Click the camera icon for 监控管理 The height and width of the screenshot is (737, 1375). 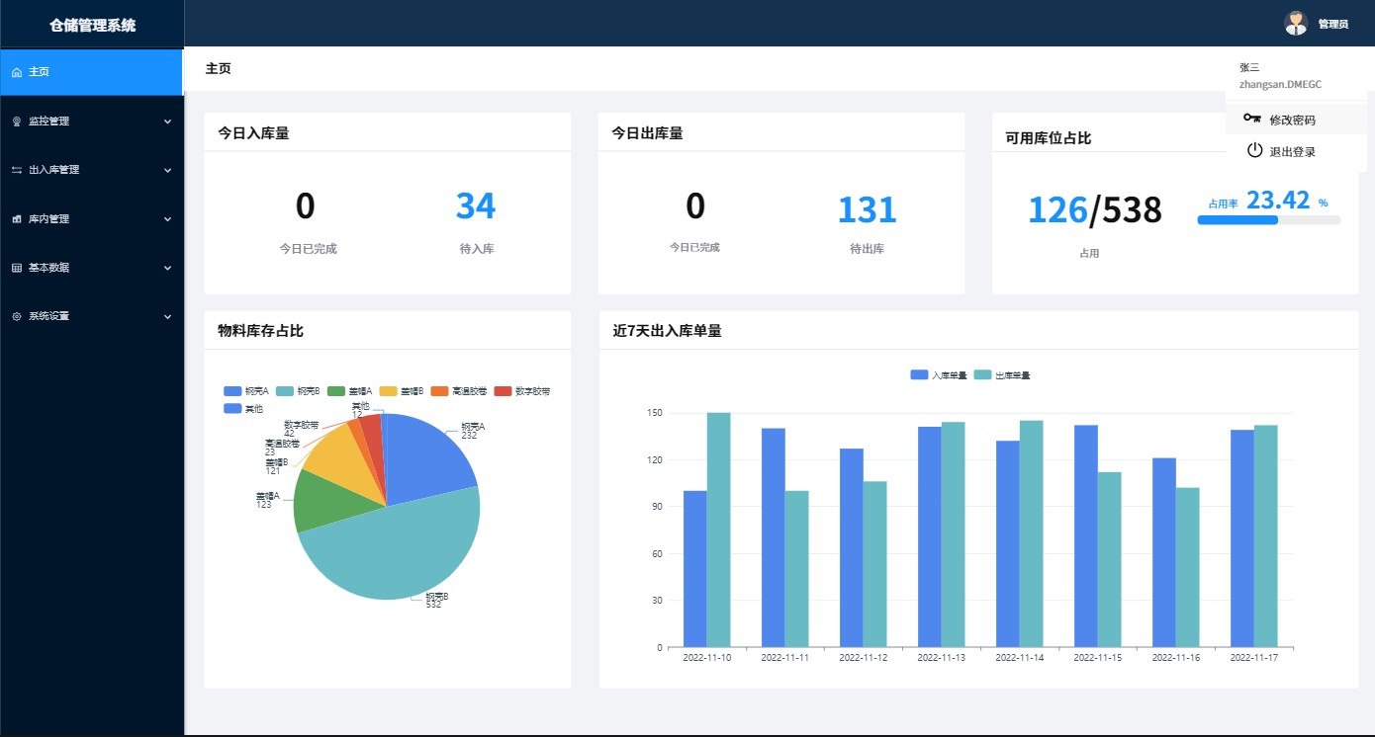click(x=17, y=122)
